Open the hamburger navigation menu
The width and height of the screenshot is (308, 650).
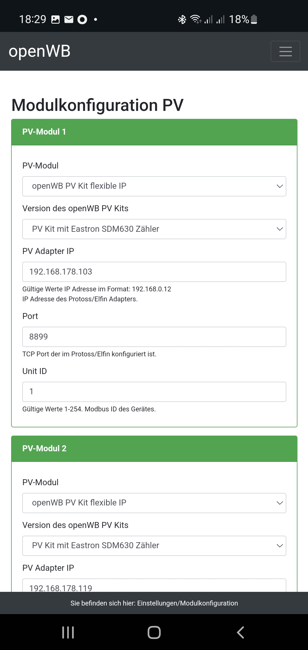[285, 51]
